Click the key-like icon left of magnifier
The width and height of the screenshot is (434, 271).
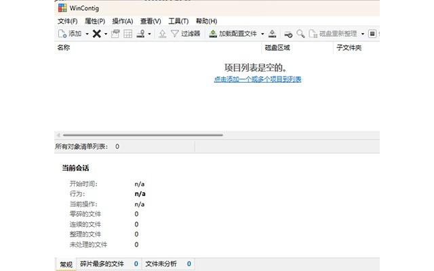(288, 35)
